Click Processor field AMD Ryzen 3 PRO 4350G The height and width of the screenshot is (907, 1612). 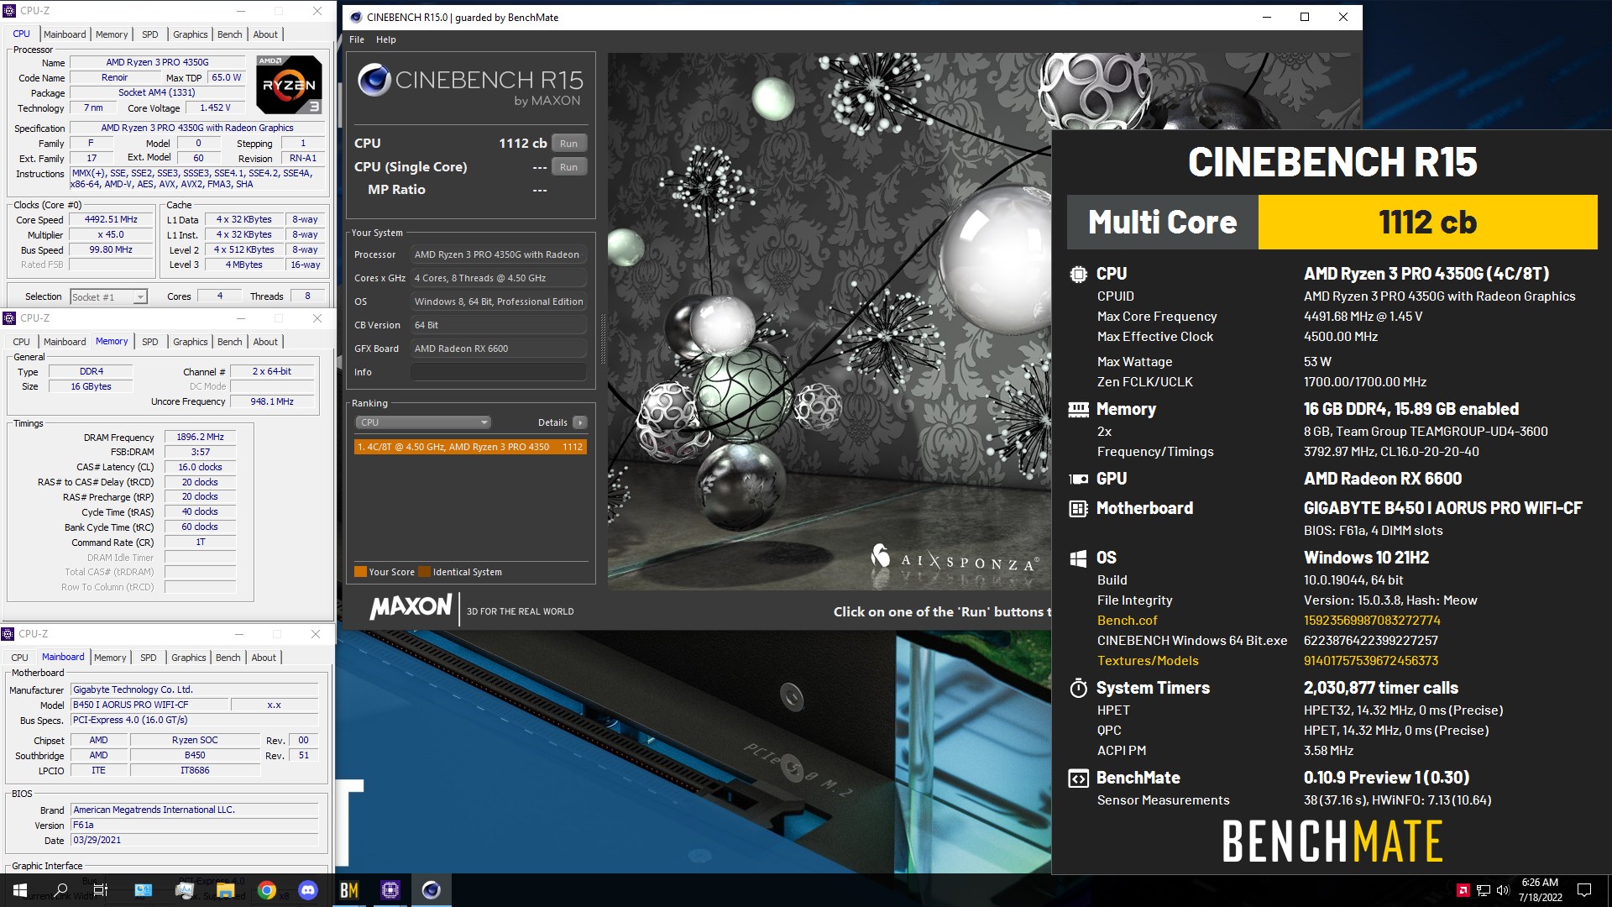pyautogui.click(x=499, y=254)
